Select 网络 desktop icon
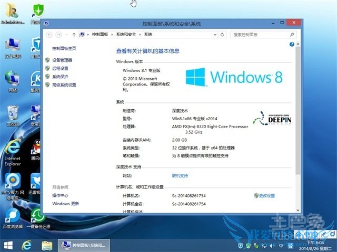Viewport: 337px width, 252px height. click(13, 81)
